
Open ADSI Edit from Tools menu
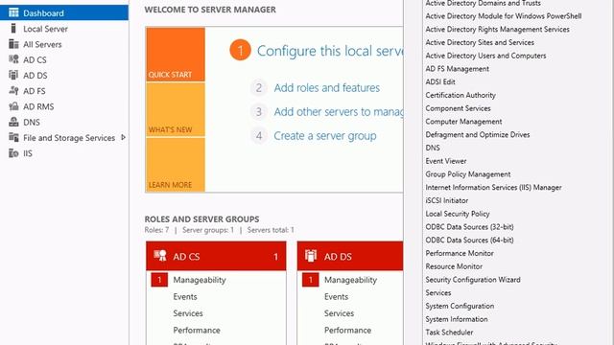point(440,81)
